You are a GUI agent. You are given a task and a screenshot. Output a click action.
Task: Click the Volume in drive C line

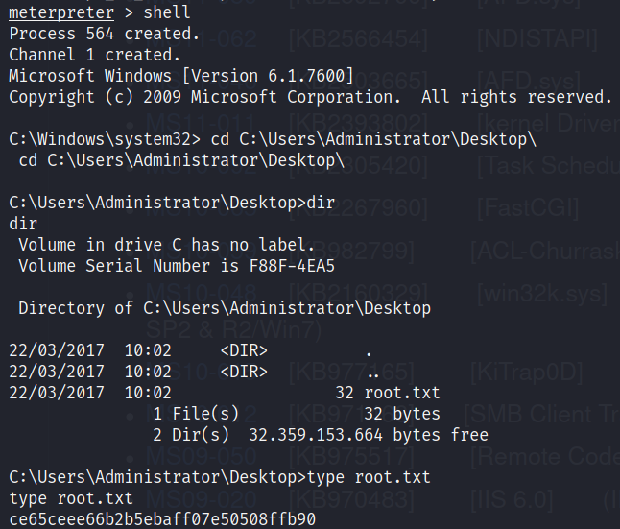coord(165,245)
